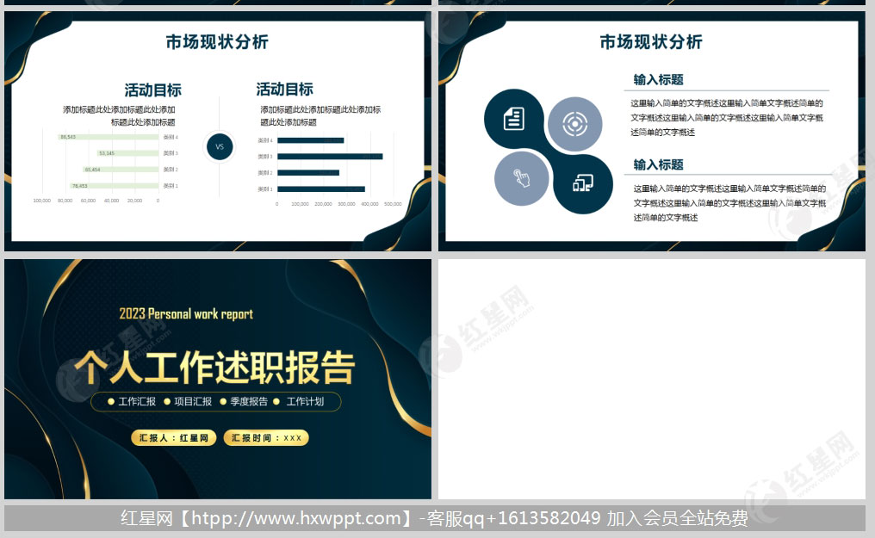The height and width of the screenshot is (538, 875).
Task: Click the green bar labeled 86,543
Action: click(x=108, y=137)
